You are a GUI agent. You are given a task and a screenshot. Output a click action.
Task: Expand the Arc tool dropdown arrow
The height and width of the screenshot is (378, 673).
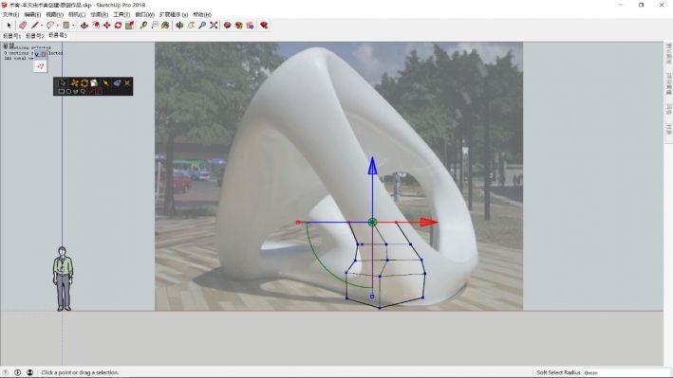point(57,26)
